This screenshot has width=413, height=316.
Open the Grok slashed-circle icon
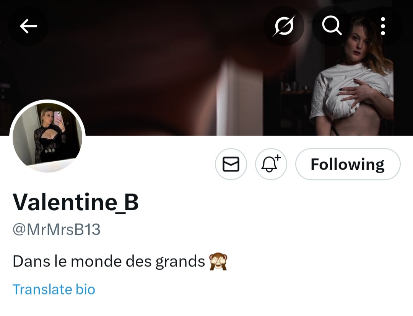(x=284, y=26)
